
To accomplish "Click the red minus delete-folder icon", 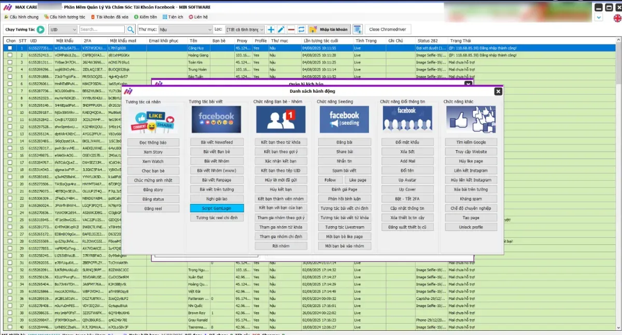I will 291,30.
